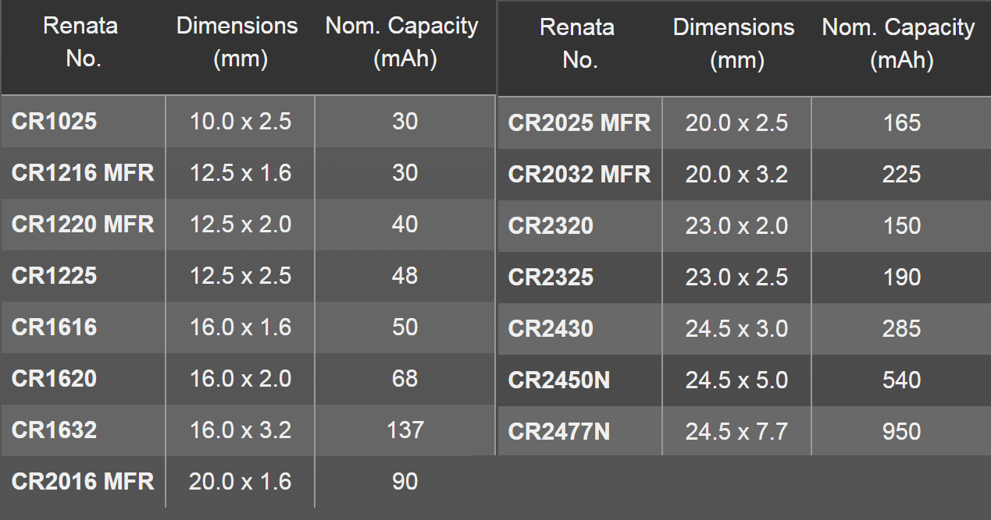Select the '24.5 x 5.0' dimensions cell

click(x=736, y=380)
